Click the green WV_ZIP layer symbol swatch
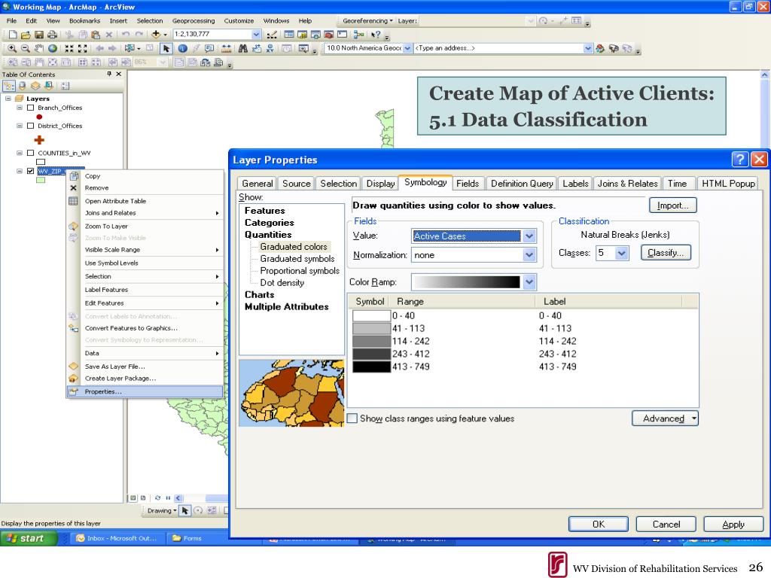The width and height of the screenshot is (771, 578). click(x=41, y=181)
